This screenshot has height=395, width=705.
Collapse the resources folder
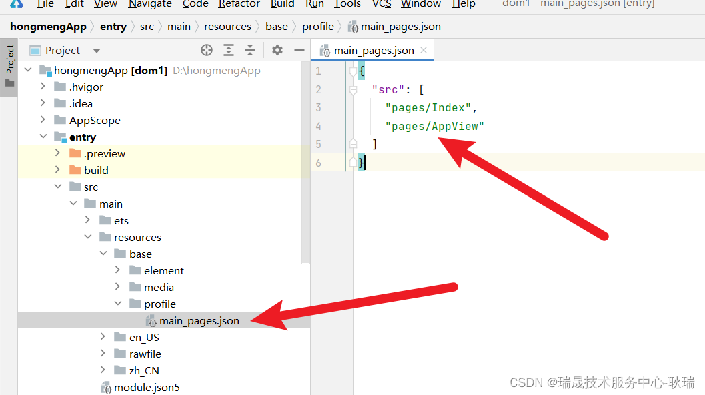[x=88, y=237]
